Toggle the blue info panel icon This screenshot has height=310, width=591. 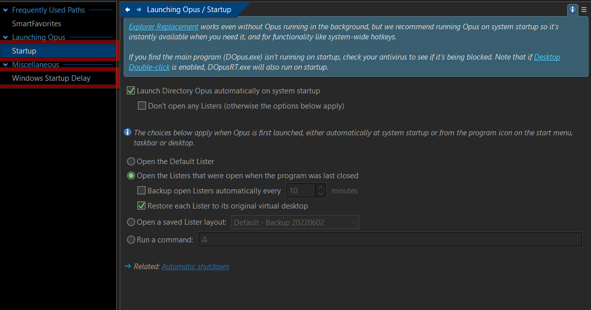coord(572,10)
